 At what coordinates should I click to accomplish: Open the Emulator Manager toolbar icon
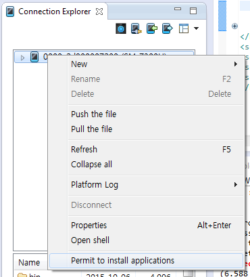(121, 28)
